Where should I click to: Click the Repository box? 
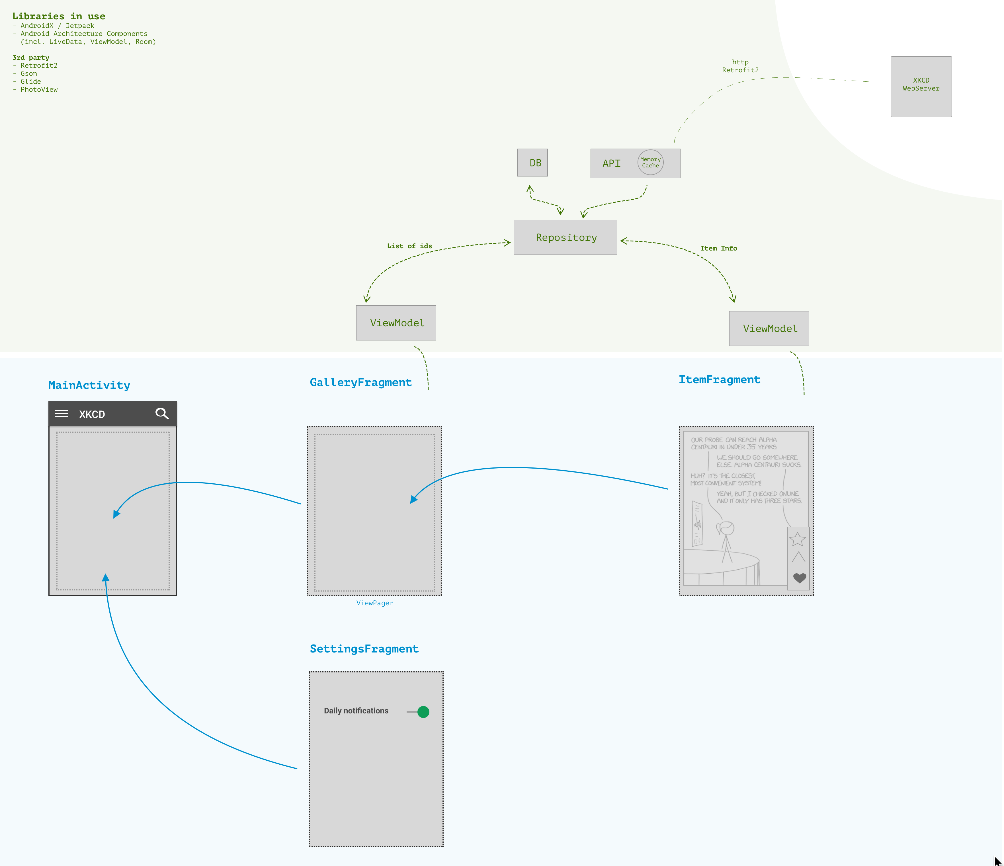pyautogui.click(x=565, y=237)
